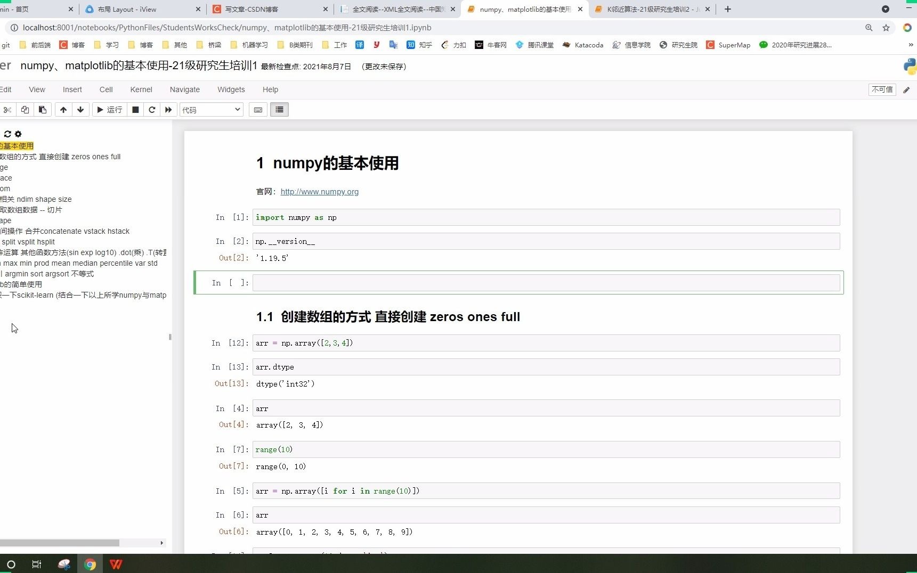The width and height of the screenshot is (917, 573).
Task: Open the Insert menu
Action: 72,89
